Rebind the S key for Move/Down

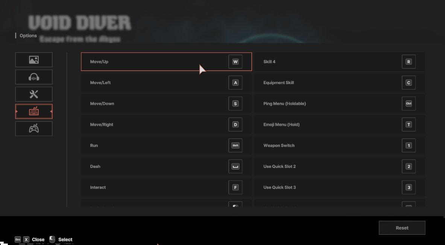tap(235, 104)
